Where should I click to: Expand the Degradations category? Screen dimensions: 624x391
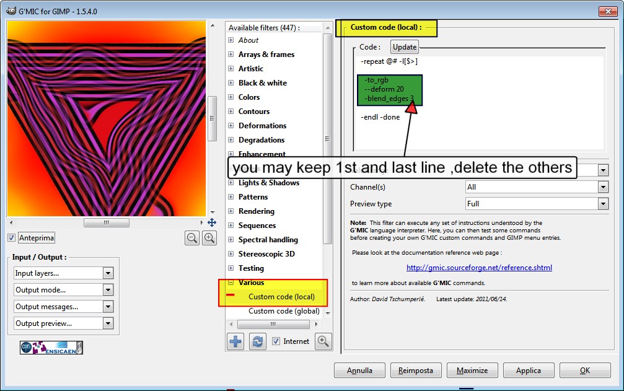tap(231, 140)
